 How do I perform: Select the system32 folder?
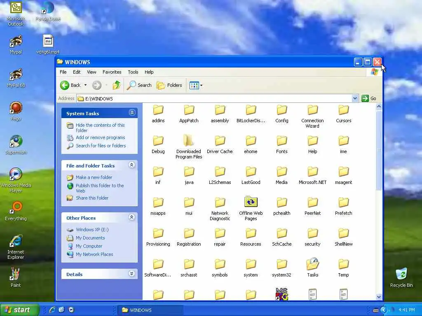[281, 268]
